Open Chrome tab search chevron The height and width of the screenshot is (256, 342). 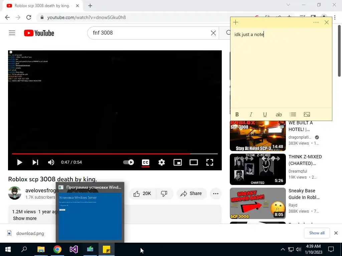click(288, 5)
